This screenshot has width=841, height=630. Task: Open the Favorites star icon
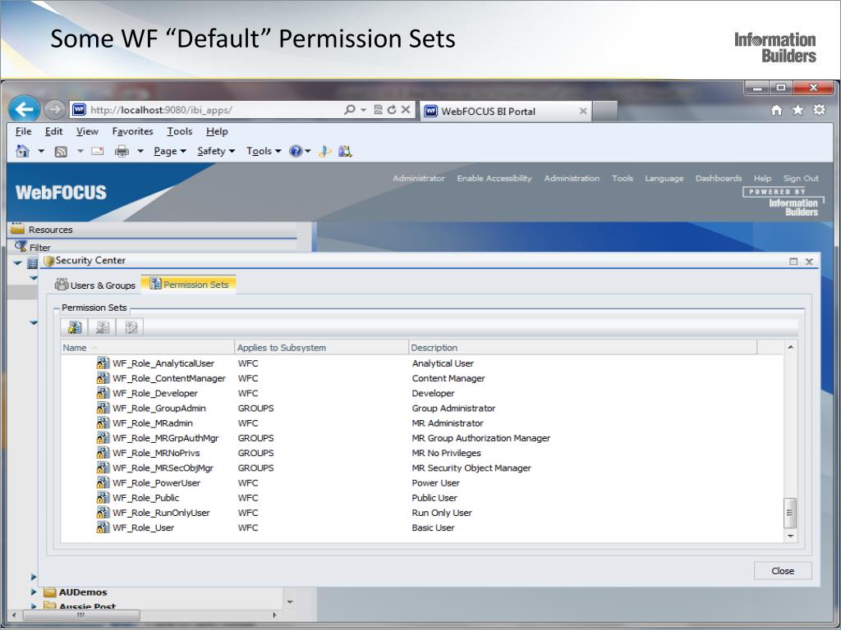click(x=798, y=110)
